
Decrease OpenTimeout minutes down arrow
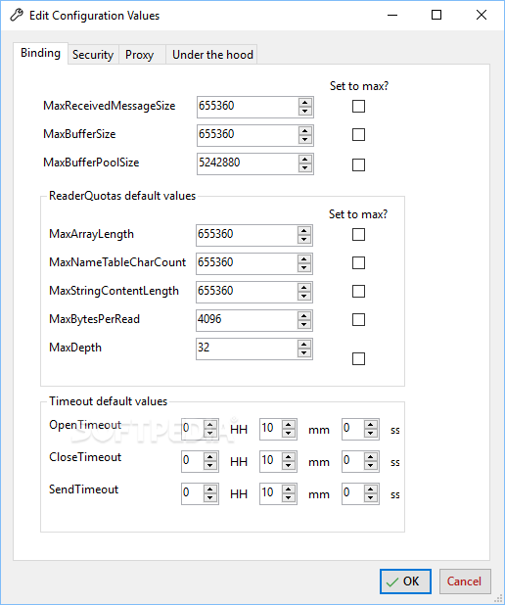click(288, 434)
